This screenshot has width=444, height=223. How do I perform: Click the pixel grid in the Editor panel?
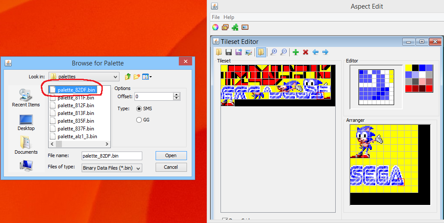click(376, 87)
